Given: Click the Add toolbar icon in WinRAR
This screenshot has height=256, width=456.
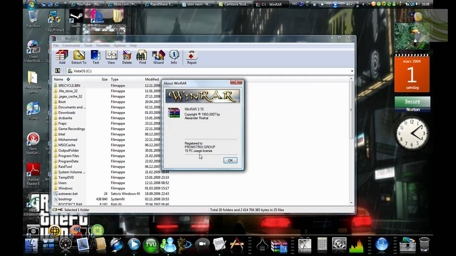Looking at the screenshot, I should click(62, 57).
